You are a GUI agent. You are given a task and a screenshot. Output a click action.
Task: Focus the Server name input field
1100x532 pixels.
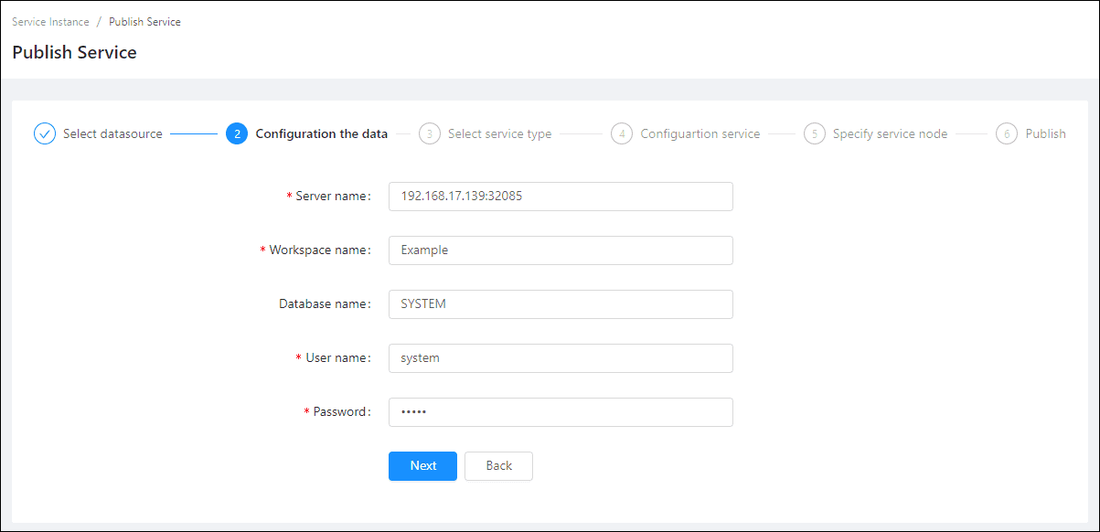(x=561, y=197)
